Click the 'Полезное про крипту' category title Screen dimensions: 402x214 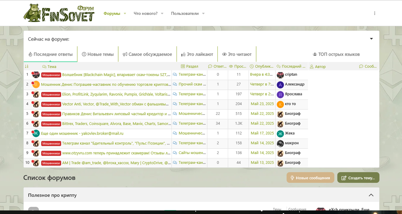click(x=52, y=195)
